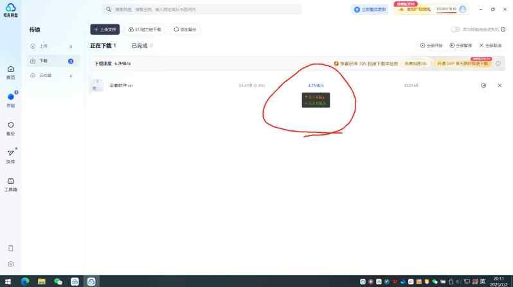Select the 下载 download list item
This screenshot has height=287, width=513.
(x=52, y=61)
